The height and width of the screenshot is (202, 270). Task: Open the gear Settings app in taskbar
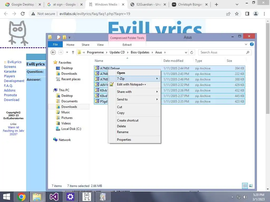click(70, 197)
